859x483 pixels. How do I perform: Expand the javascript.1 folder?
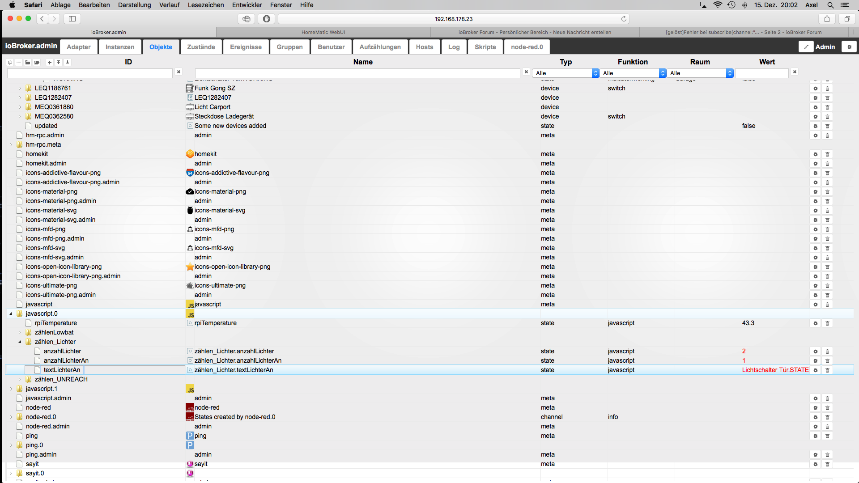click(x=11, y=389)
